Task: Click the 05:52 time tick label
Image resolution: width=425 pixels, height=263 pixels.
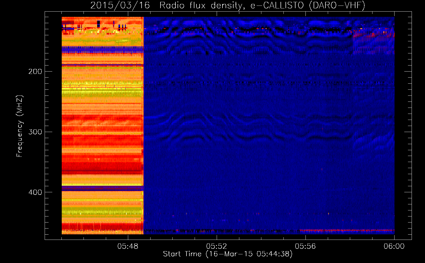Action: pos(217,246)
